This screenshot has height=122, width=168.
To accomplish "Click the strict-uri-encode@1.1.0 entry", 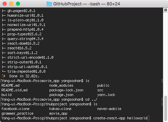I will [30, 57].
